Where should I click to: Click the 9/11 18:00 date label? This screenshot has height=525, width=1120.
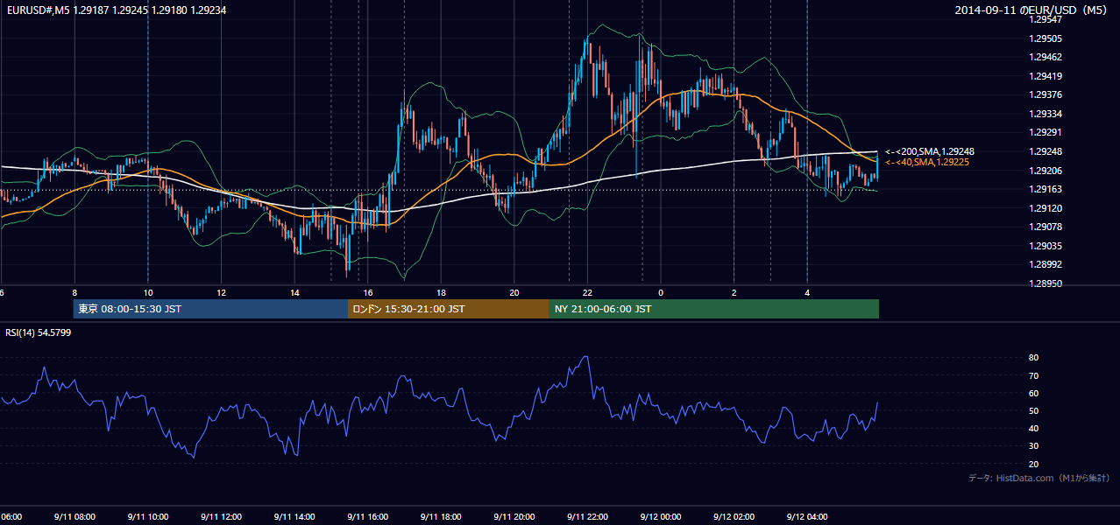point(441,516)
